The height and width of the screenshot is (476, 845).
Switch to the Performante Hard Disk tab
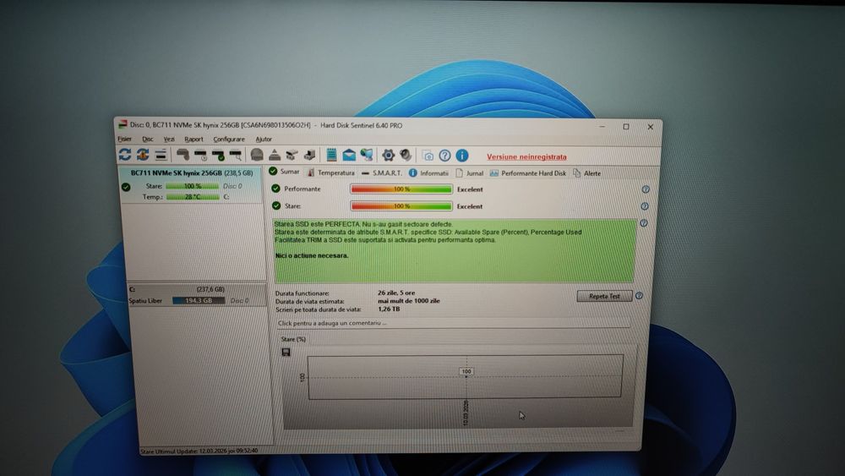pyautogui.click(x=528, y=173)
